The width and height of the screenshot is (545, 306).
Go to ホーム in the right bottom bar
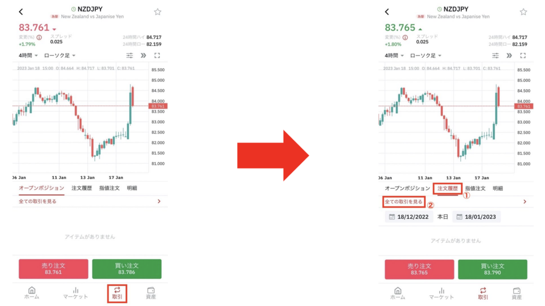398,293
